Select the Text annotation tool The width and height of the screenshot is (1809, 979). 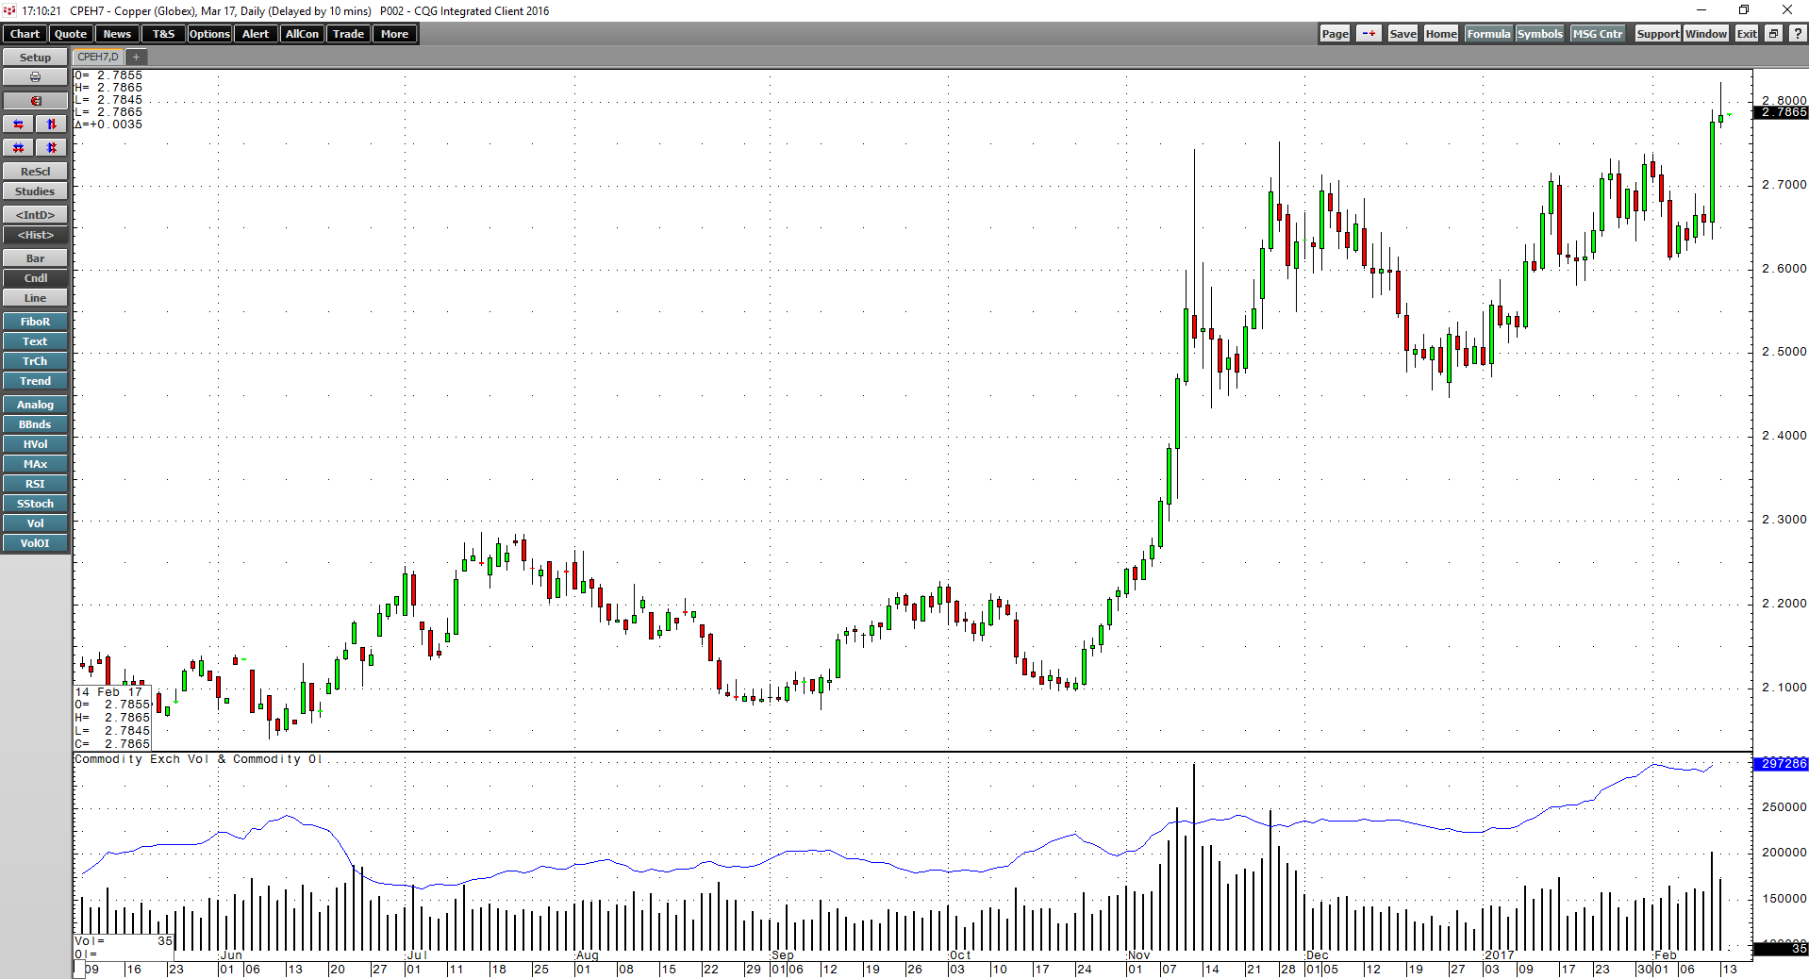35,341
